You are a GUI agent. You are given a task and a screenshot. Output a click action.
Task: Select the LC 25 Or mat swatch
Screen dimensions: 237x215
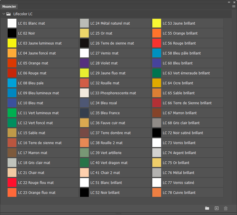tap(84, 33)
